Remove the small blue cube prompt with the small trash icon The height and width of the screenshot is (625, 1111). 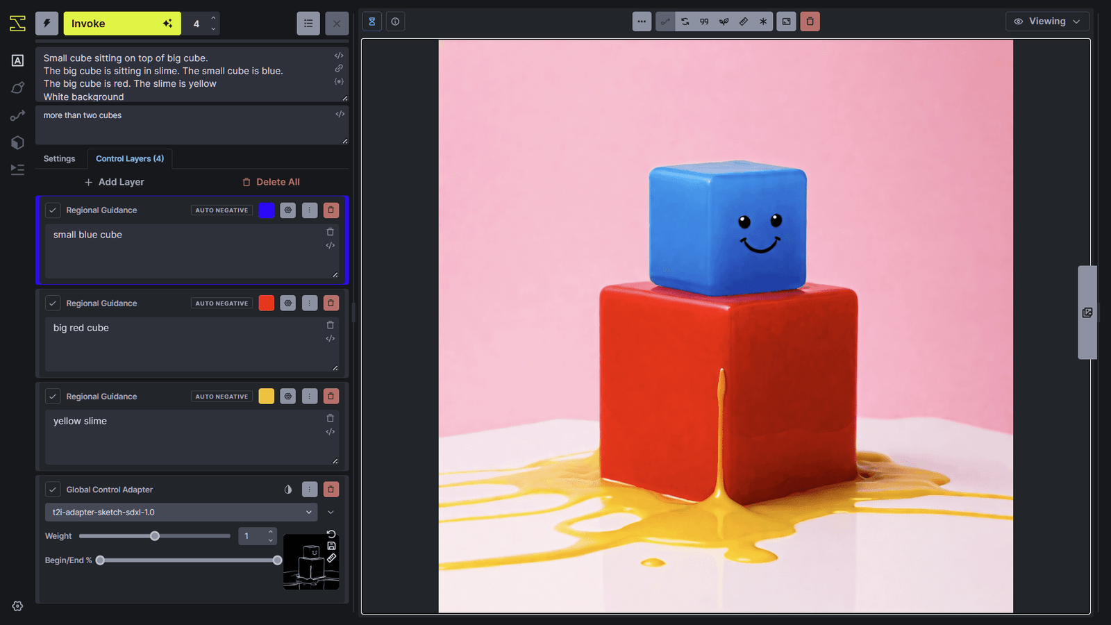coord(331,232)
